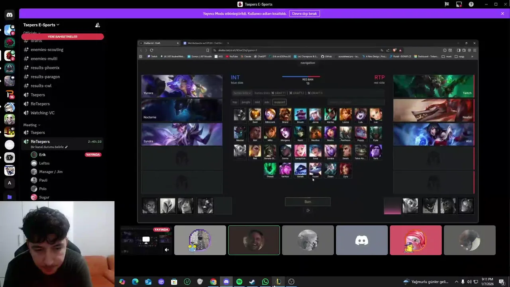Open Steam from the taskbar
The image size is (510, 287).
[x=252, y=282]
